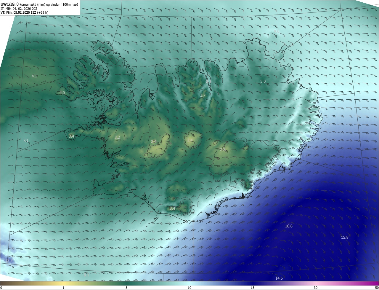Click the 7.1 value in the western ocean
The width and height of the screenshot is (379, 290).
click(25, 140)
